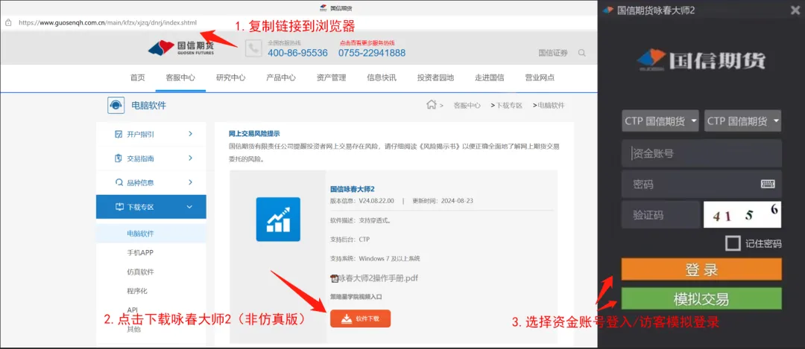Click the hotline number 400-86-95536

tap(297, 52)
